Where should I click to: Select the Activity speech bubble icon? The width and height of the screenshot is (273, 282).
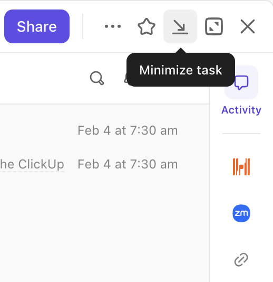(241, 82)
